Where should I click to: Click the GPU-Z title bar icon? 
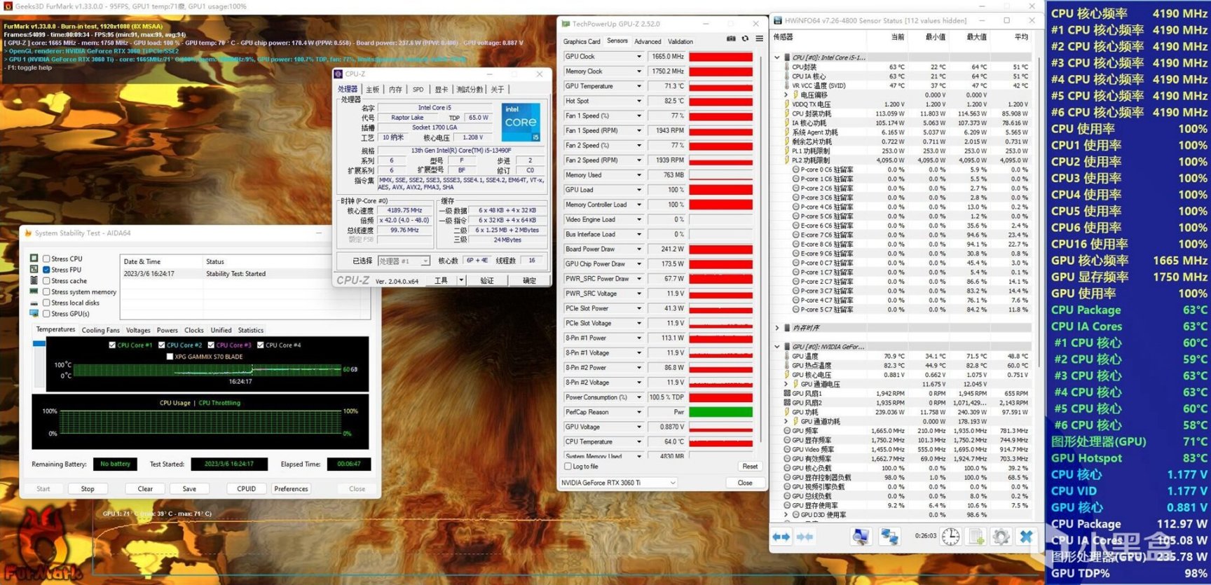click(566, 24)
